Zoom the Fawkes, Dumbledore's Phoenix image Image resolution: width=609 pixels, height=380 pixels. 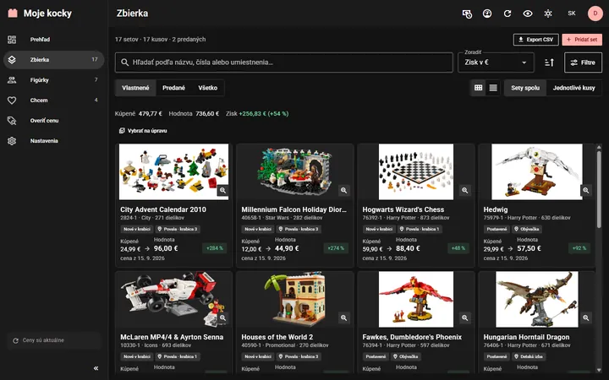pyautogui.click(x=465, y=318)
